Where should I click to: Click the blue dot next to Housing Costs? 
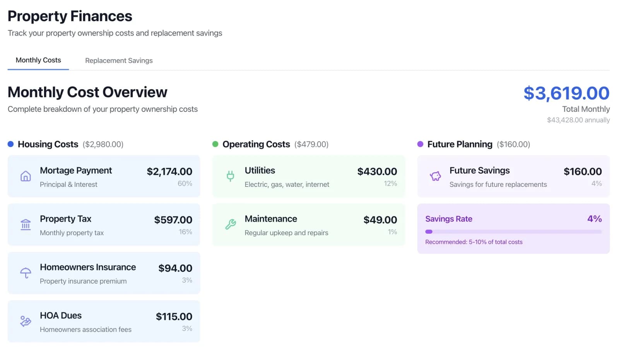pyautogui.click(x=11, y=144)
